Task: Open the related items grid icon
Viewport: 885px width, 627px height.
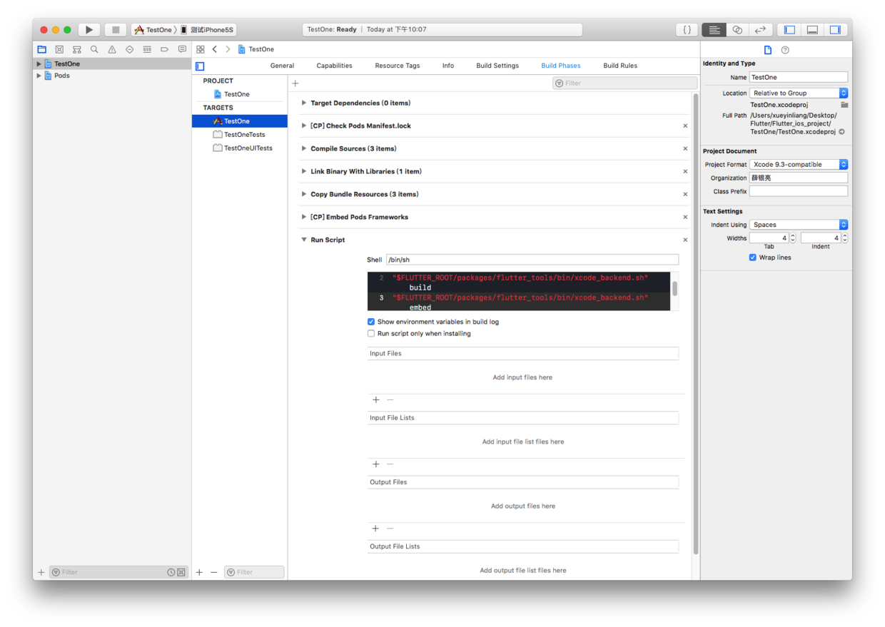Action: [201, 49]
